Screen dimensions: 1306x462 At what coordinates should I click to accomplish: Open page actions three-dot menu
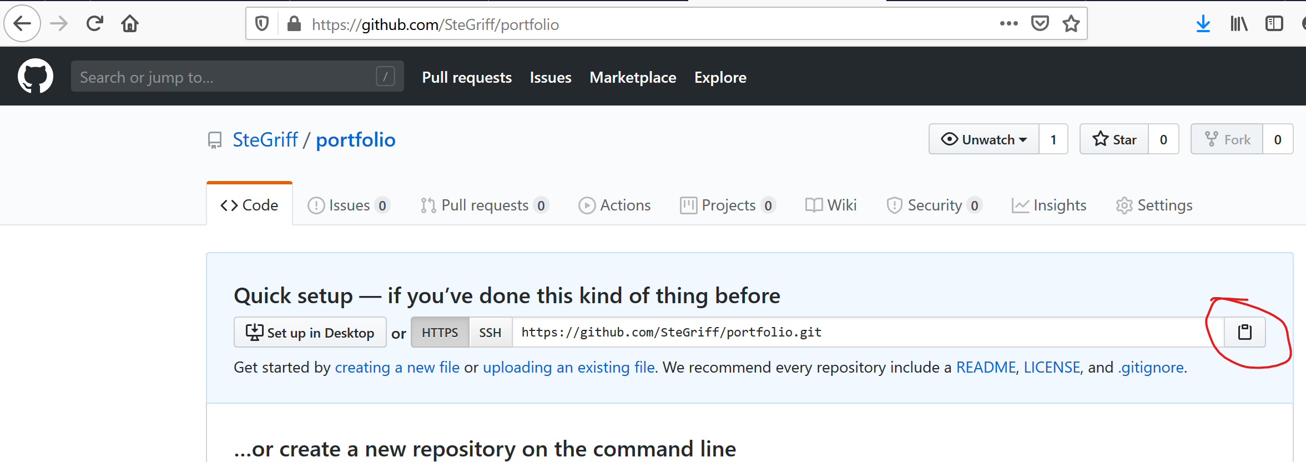pyautogui.click(x=1009, y=24)
